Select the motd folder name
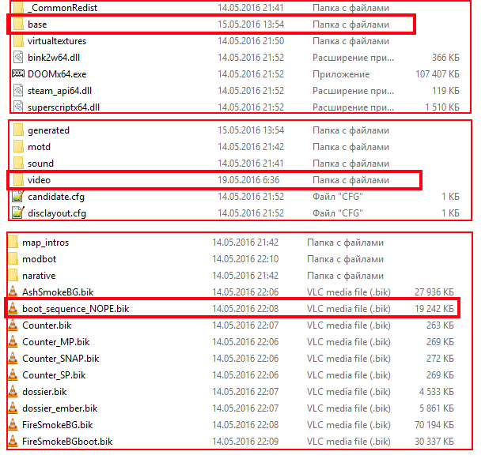Screen dimensions: 485x459 (39, 147)
